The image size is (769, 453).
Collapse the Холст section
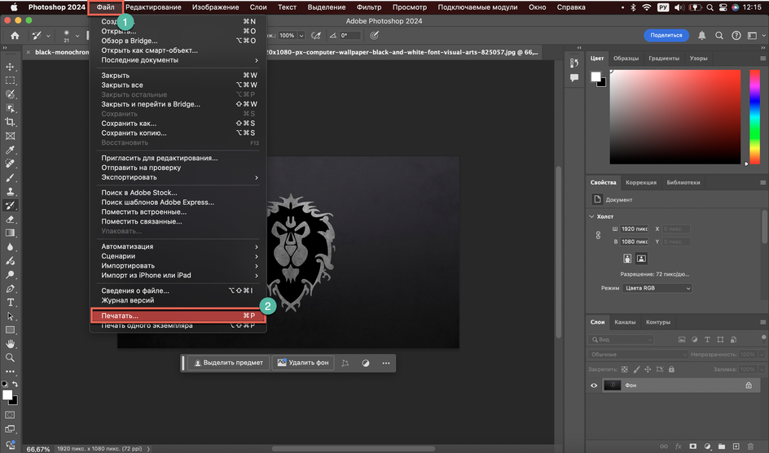[592, 216]
